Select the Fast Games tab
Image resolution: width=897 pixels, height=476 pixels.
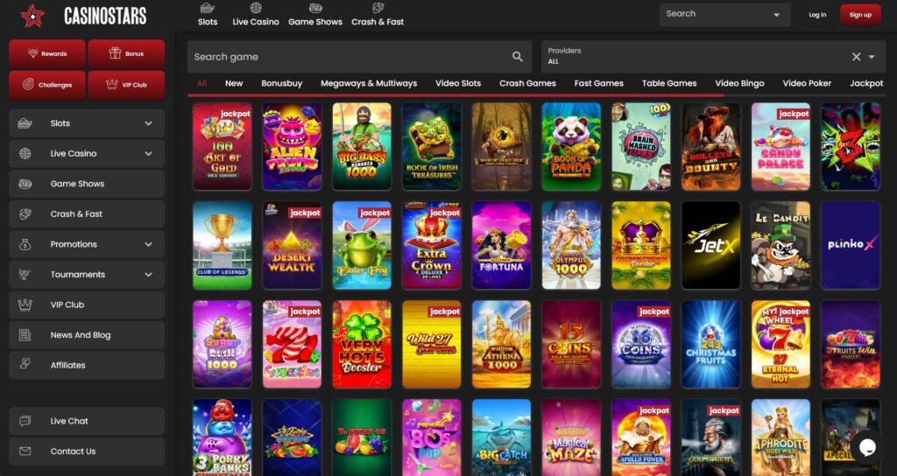tap(599, 83)
